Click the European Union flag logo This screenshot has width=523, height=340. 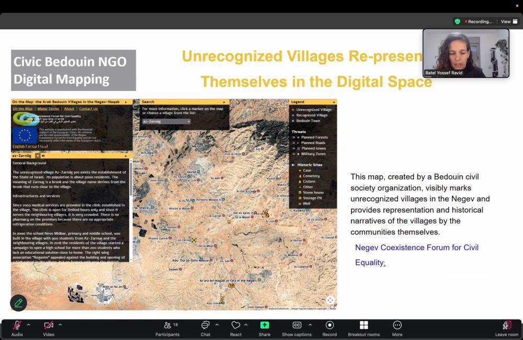coord(25,135)
